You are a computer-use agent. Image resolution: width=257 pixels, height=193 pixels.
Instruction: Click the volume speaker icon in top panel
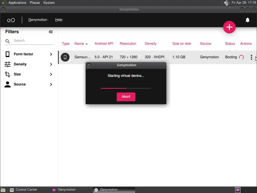point(226,3)
